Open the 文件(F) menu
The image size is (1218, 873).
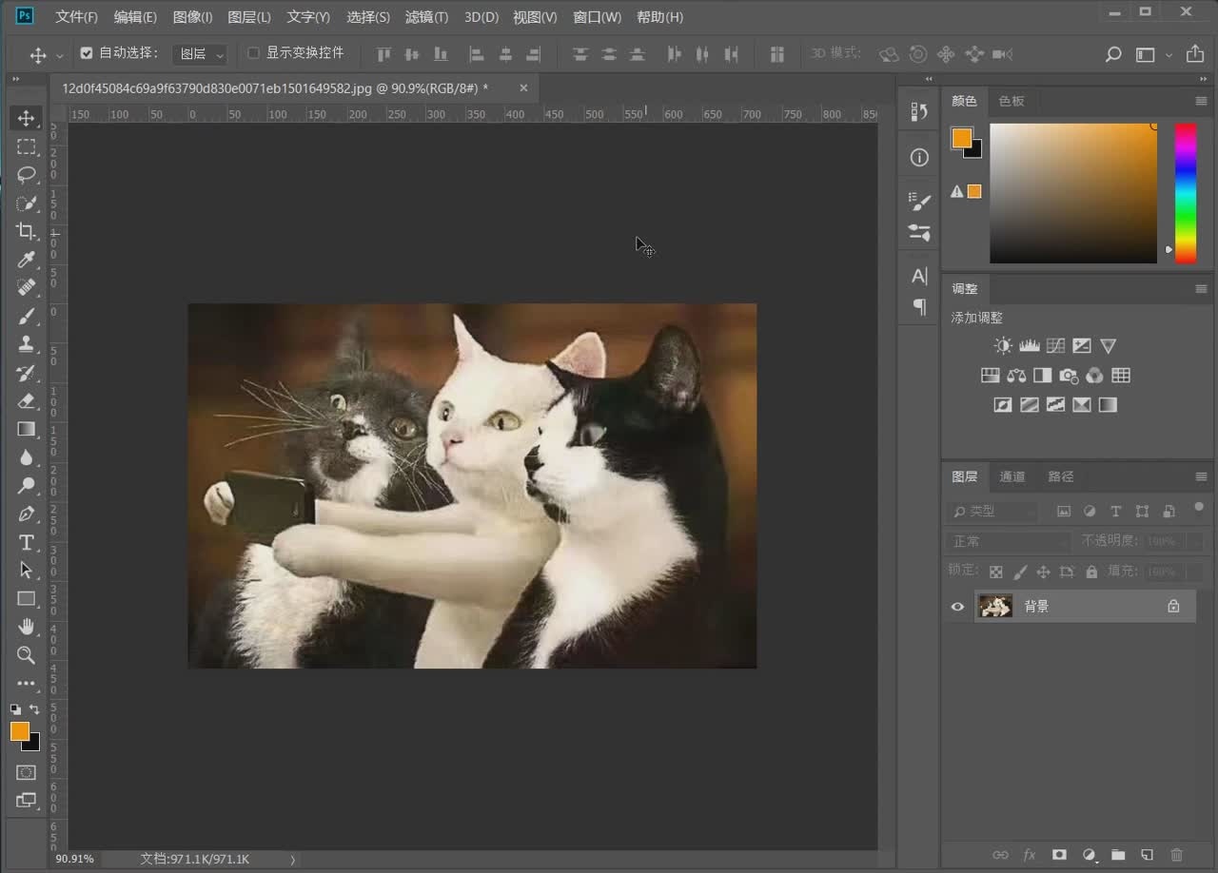(76, 17)
